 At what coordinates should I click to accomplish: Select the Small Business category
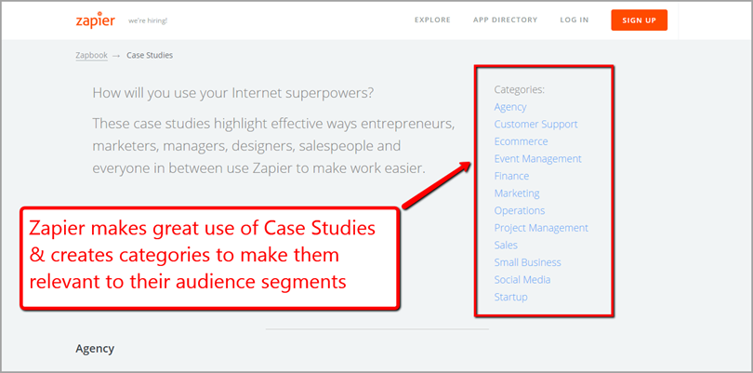pyautogui.click(x=528, y=262)
